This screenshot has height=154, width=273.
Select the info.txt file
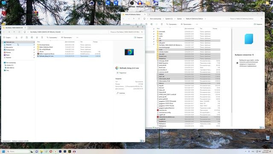69,52
